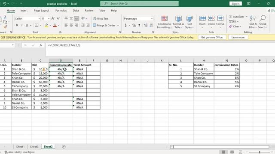Click the Format Painter brush icon
275x154 pixels.
click(5, 27)
